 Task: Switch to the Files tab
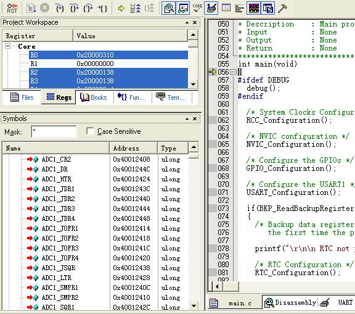22,97
